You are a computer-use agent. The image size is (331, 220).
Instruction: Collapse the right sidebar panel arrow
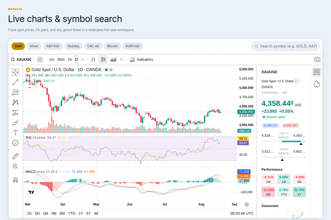[x=258, y=199]
